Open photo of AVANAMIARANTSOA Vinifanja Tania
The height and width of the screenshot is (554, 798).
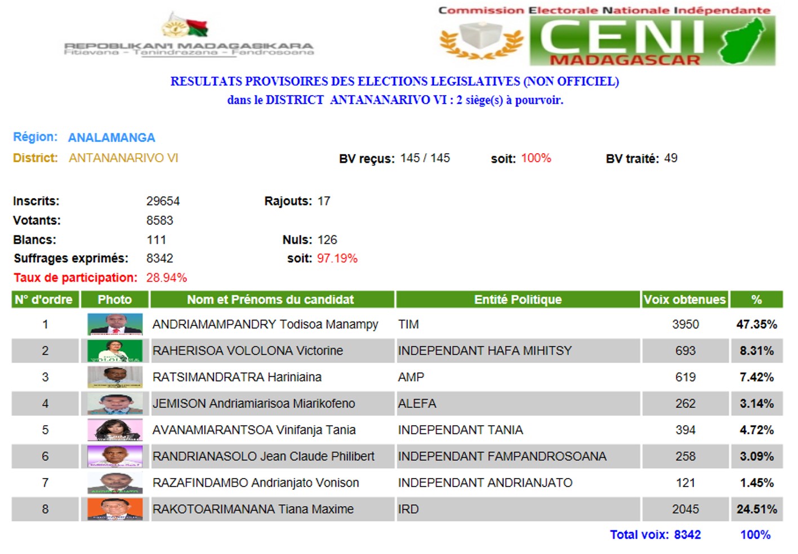click(x=115, y=430)
